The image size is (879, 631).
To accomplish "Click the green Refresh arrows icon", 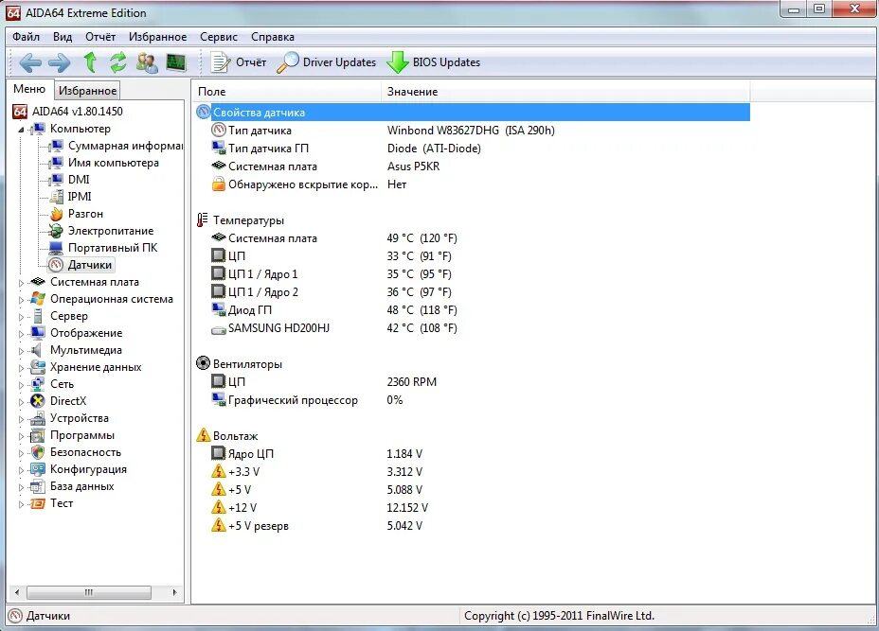I will (x=117, y=62).
